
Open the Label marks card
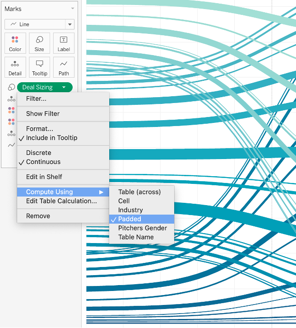64,43
